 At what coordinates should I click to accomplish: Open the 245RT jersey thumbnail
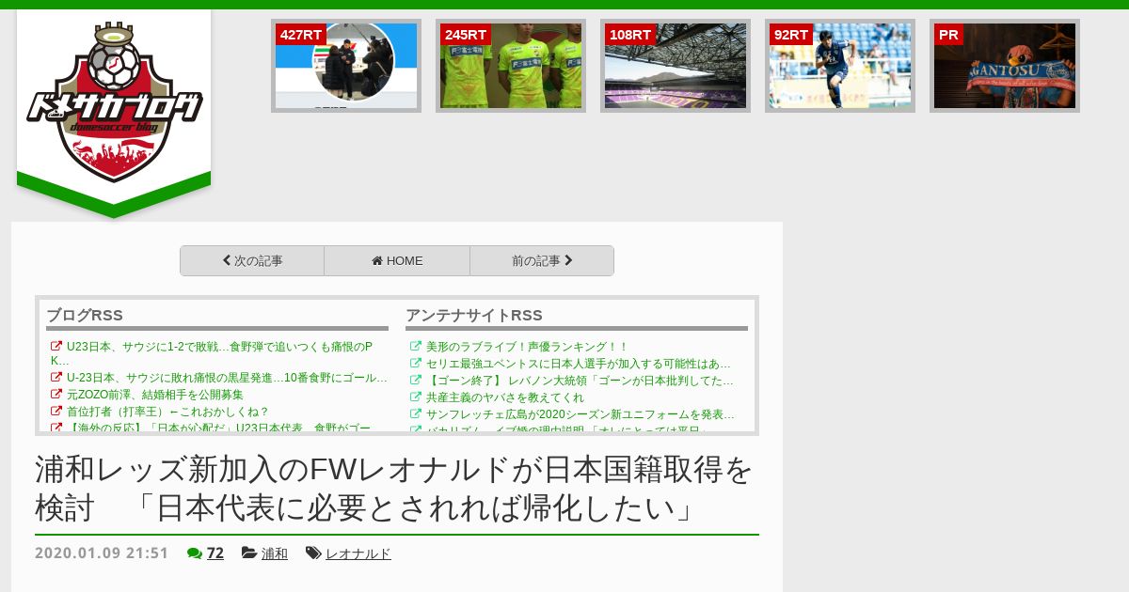coord(511,66)
